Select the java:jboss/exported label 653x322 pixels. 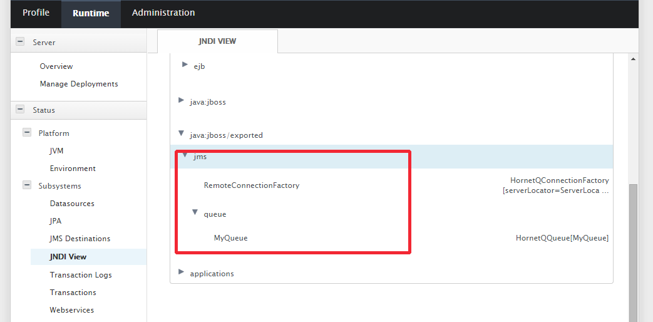click(226, 135)
